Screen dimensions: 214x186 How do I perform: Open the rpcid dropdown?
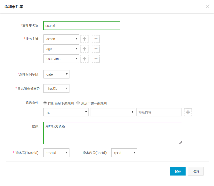coord(124,153)
